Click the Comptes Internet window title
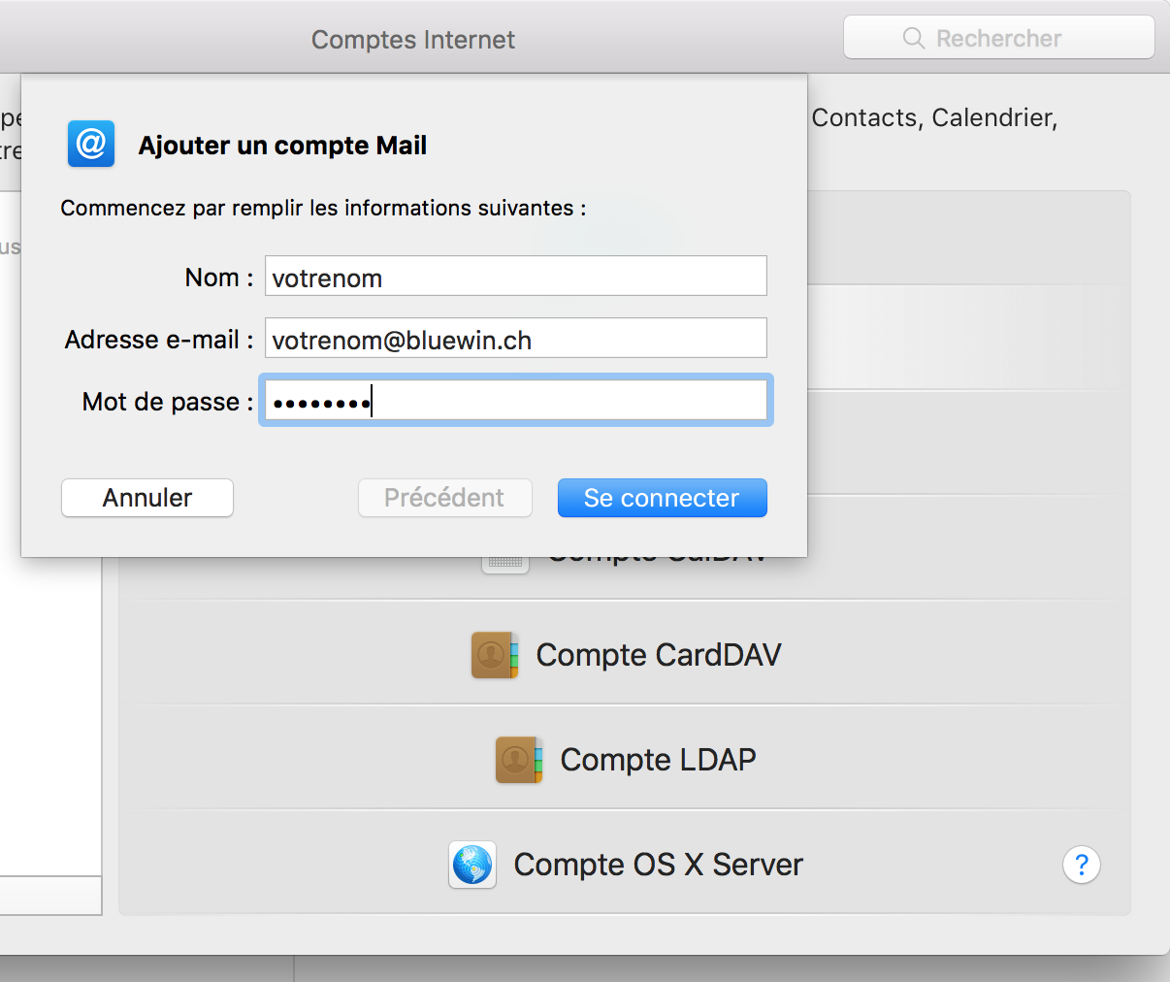Screen dimensions: 1170x982 pyautogui.click(x=413, y=40)
